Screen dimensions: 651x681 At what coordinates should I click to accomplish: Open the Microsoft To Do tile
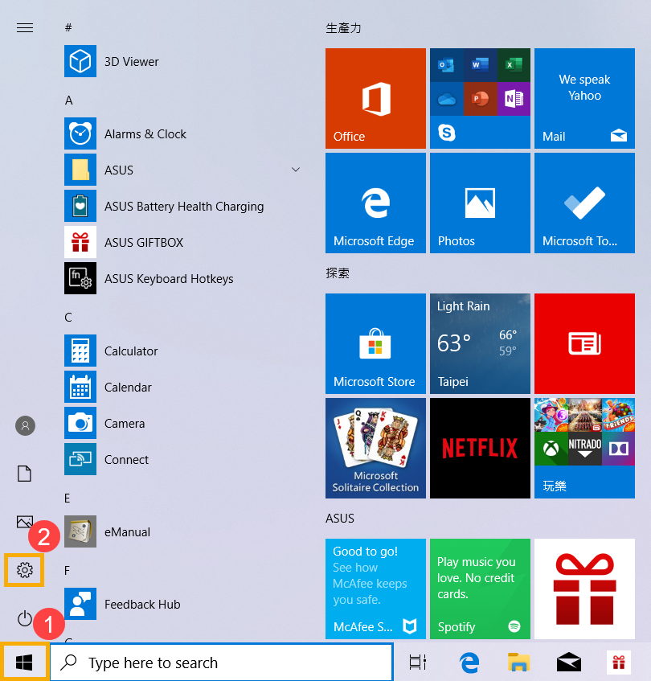click(584, 203)
